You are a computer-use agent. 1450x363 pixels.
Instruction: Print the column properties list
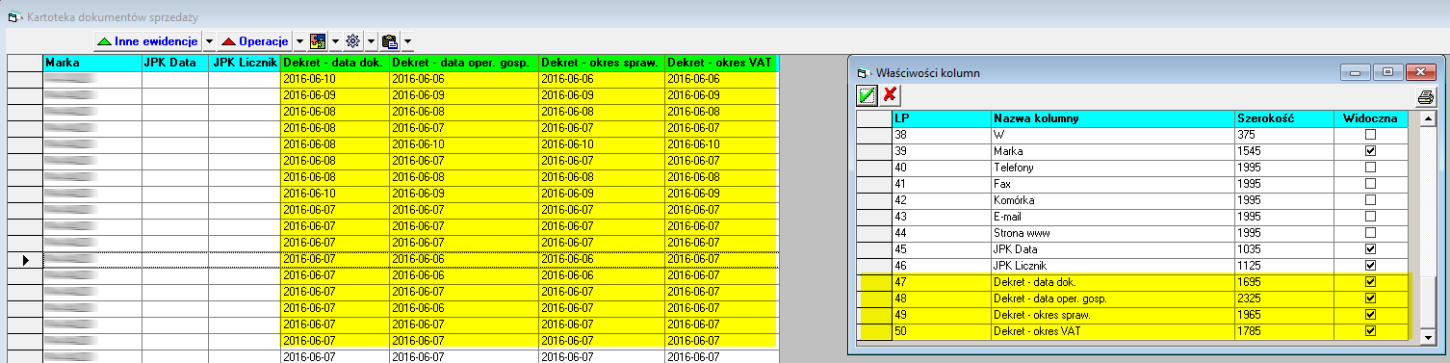pyautogui.click(x=1426, y=96)
